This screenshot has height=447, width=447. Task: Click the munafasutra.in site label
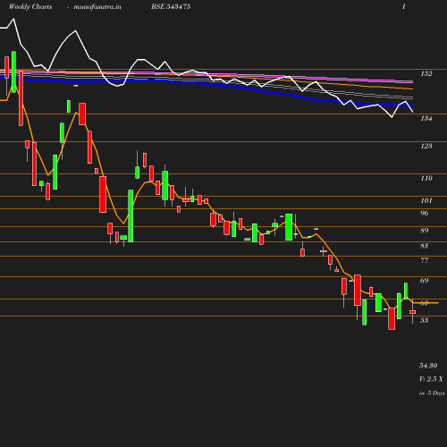tap(97, 7)
